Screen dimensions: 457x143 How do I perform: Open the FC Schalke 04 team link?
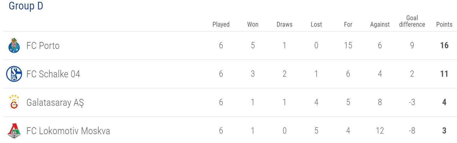click(53, 74)
